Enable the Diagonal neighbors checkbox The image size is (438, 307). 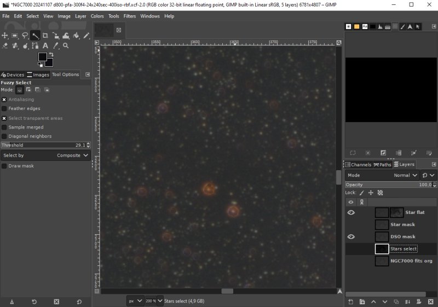4,136
